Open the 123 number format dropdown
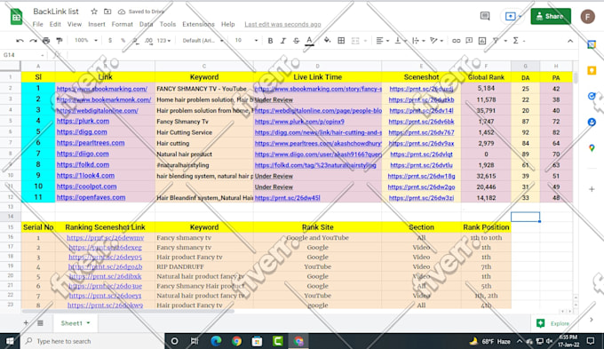The height and width of the screenshot is (349, 604). pyautogui.click(x=163, y=41)
